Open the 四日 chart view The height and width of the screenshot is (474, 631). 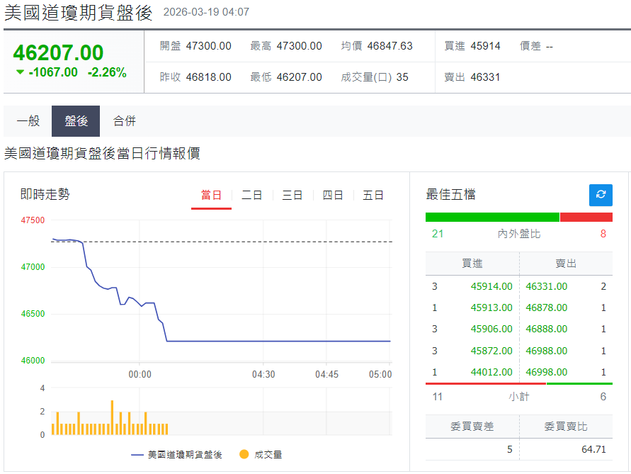(x=332, y=196)
